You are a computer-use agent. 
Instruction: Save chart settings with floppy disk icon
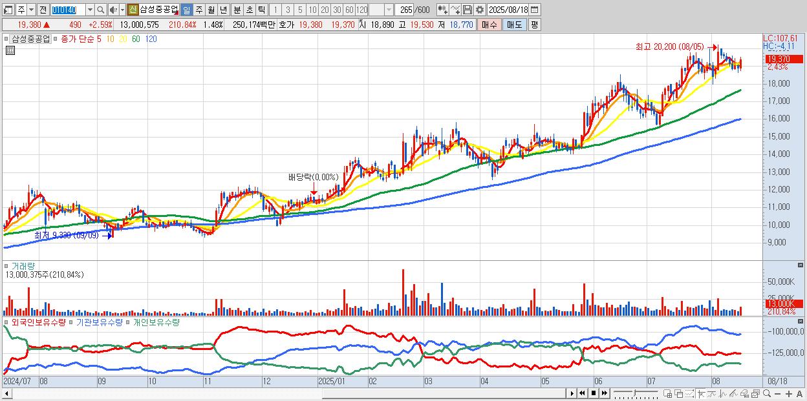coord(468,10)
